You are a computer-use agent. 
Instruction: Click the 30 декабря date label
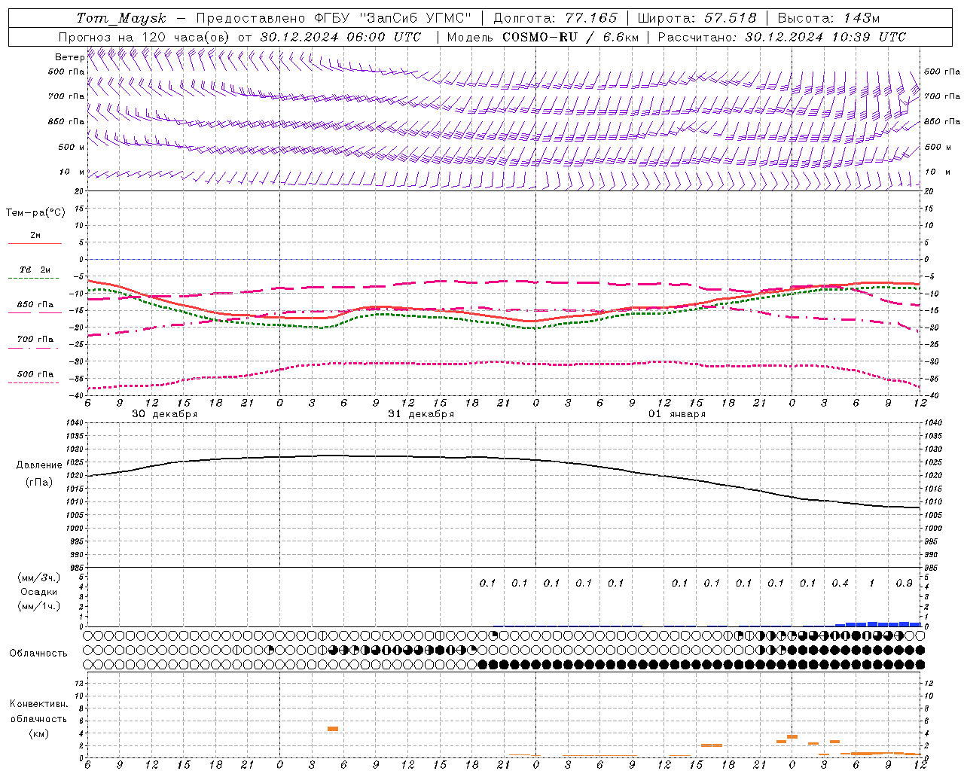[165, 414]
